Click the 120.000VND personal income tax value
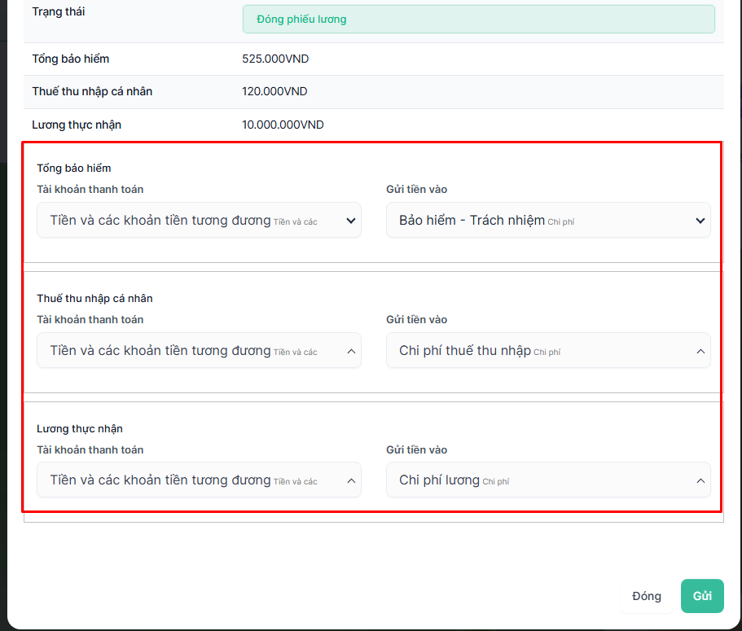Screen dimensions: 742x631 pyautogui.click(x=274, y=92)
